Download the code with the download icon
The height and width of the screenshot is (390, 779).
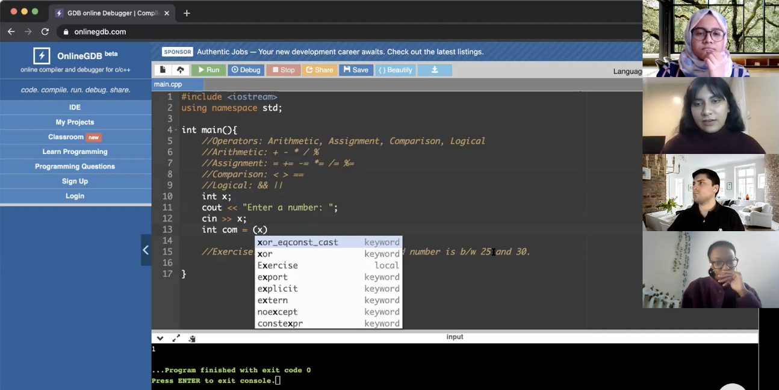tap(435, 70)
